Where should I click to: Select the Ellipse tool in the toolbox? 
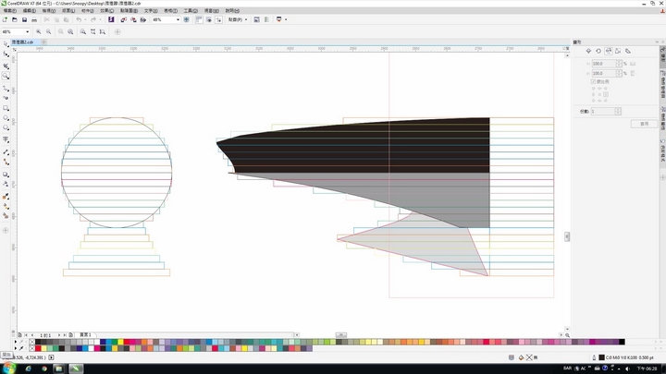(x=6, y=118)
